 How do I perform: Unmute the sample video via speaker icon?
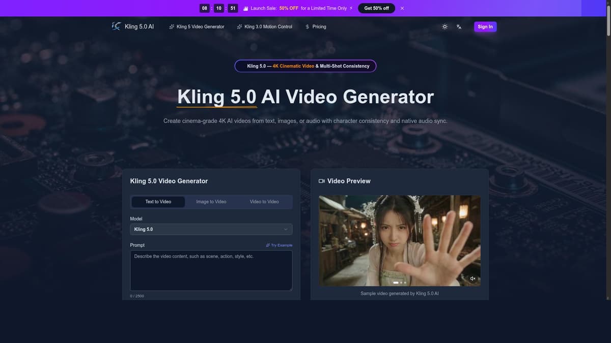tap(472, 278)
